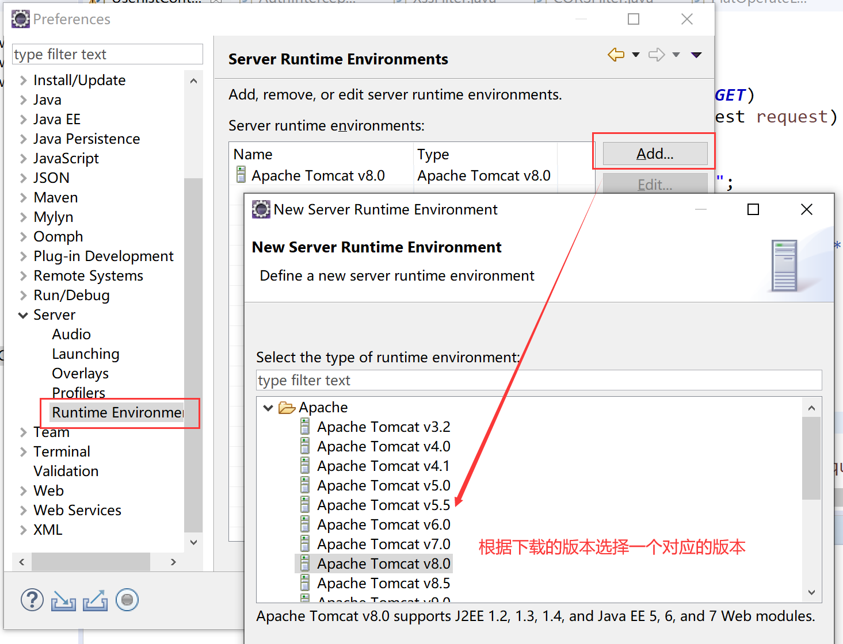Click the Apache Tomcat v4.0 server icon
Viewport: 843px width, 644px height.
[306, 446]
